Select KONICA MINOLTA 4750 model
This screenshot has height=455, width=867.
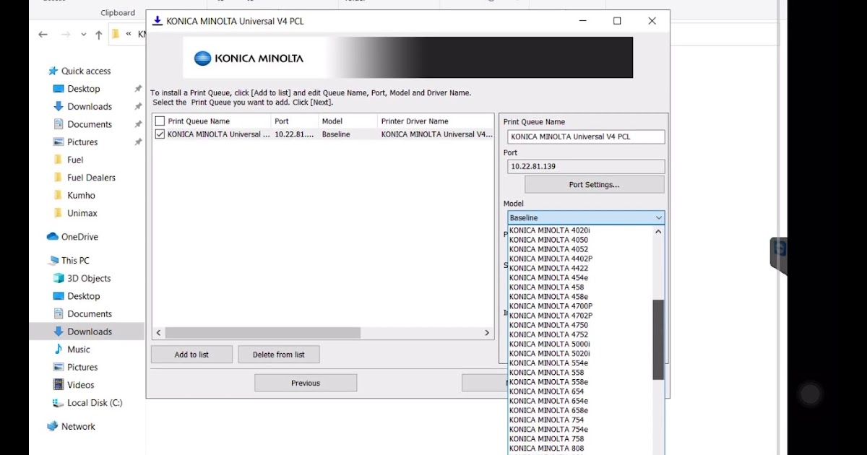pos(548,325)
